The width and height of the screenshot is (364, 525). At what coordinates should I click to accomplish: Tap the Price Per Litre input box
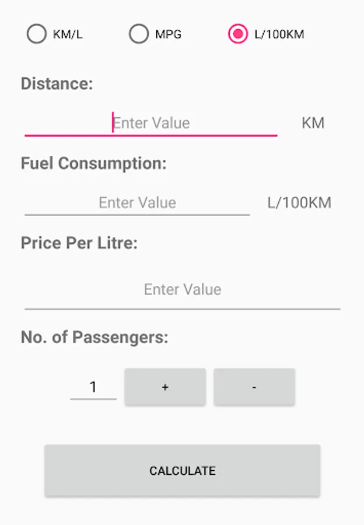pyautogui.click(x=182, y=290)
